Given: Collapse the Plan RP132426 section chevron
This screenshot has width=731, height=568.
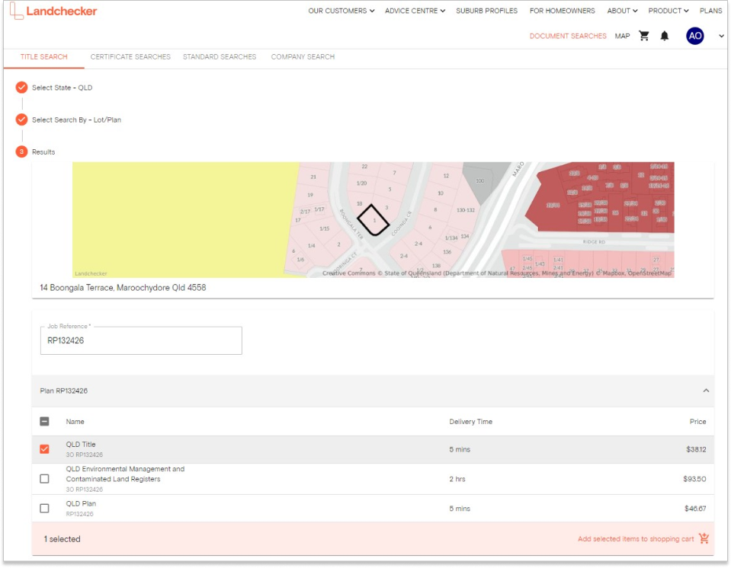Looking at the screenshot, I should 706,391.
